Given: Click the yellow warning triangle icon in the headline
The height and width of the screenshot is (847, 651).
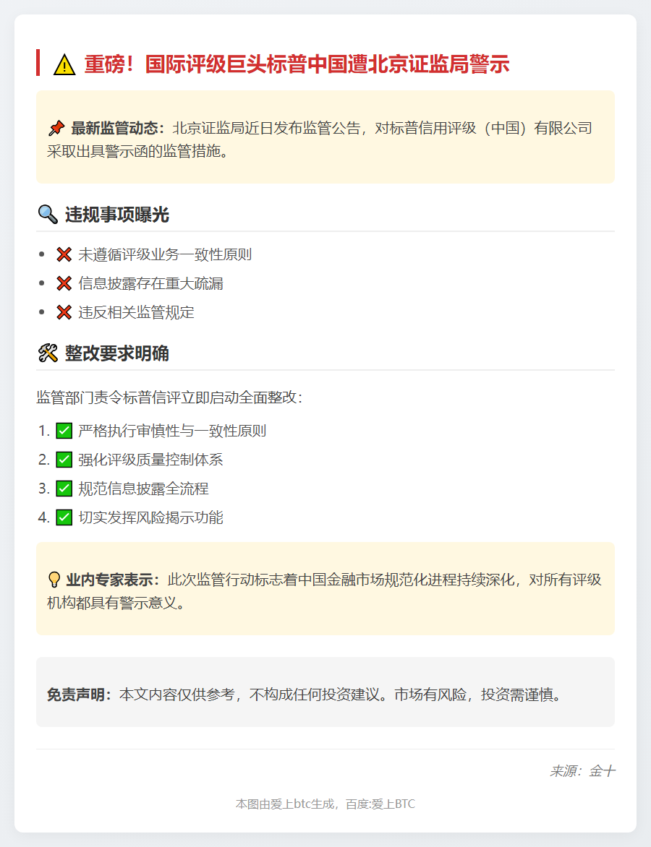Looking at the screenshot, I should tap(64, 65).
